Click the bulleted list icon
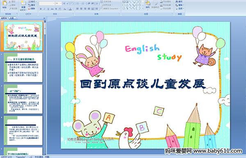Image resolution: width=246 pixels, height=158 pixels. [78, 3]
